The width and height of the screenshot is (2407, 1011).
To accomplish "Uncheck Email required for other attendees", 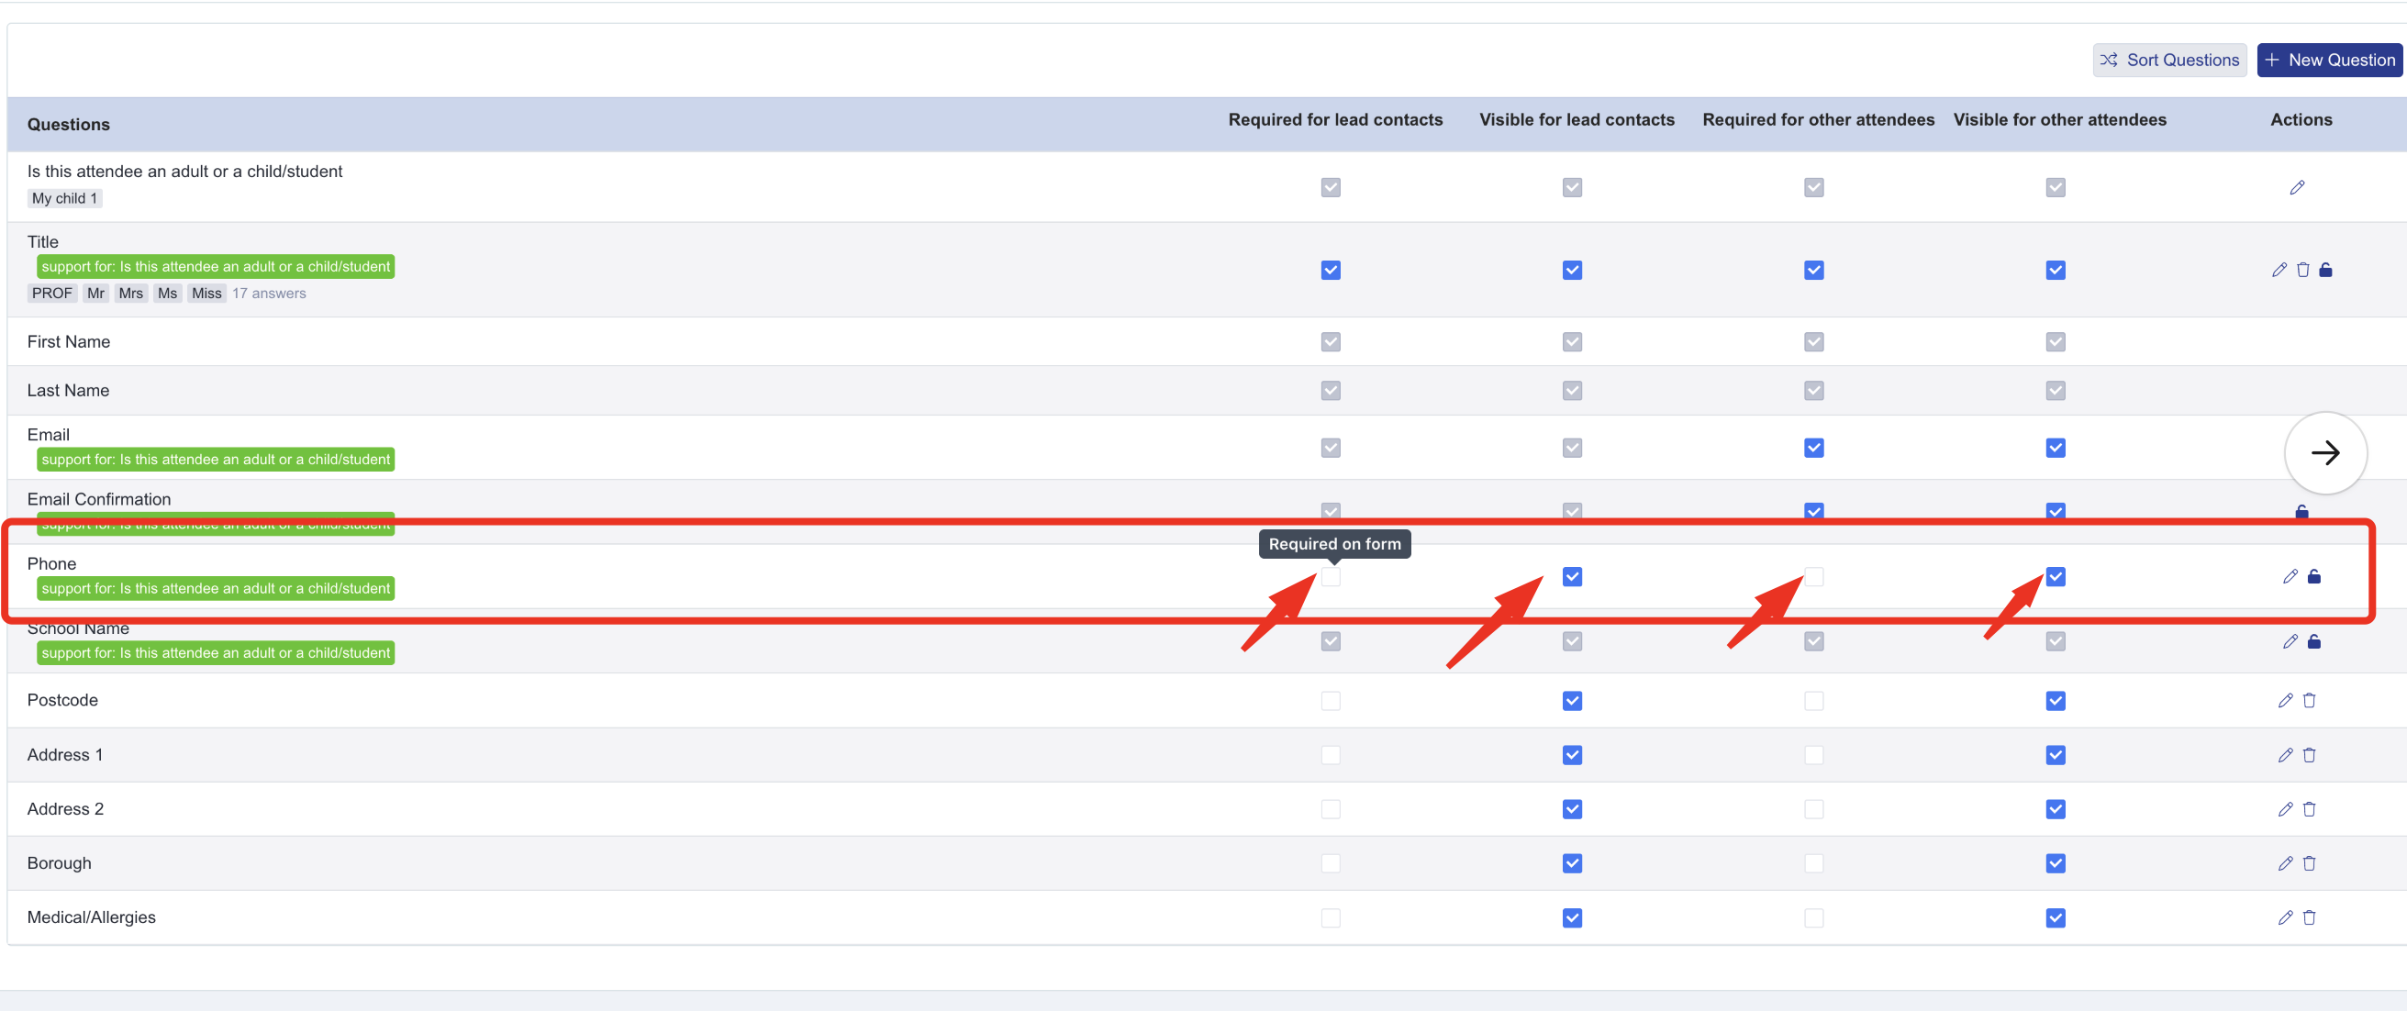I will [x=1813, y=449].
